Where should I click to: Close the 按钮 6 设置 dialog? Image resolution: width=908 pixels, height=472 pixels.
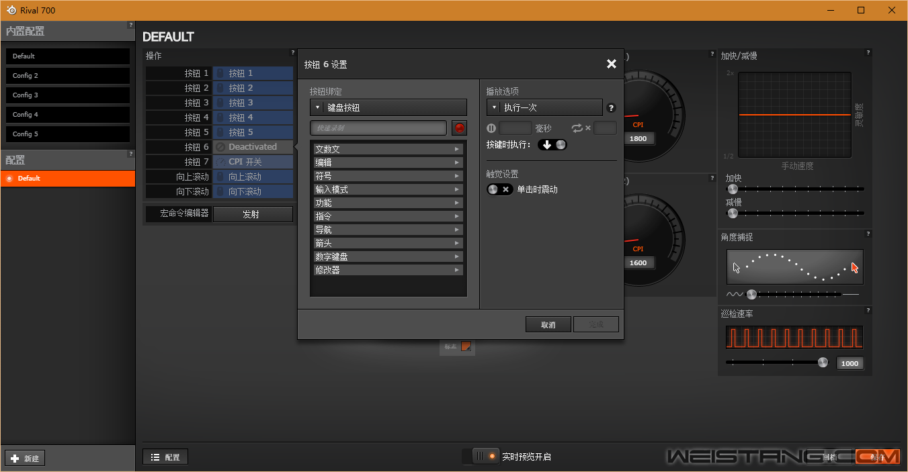click(612, 64)
